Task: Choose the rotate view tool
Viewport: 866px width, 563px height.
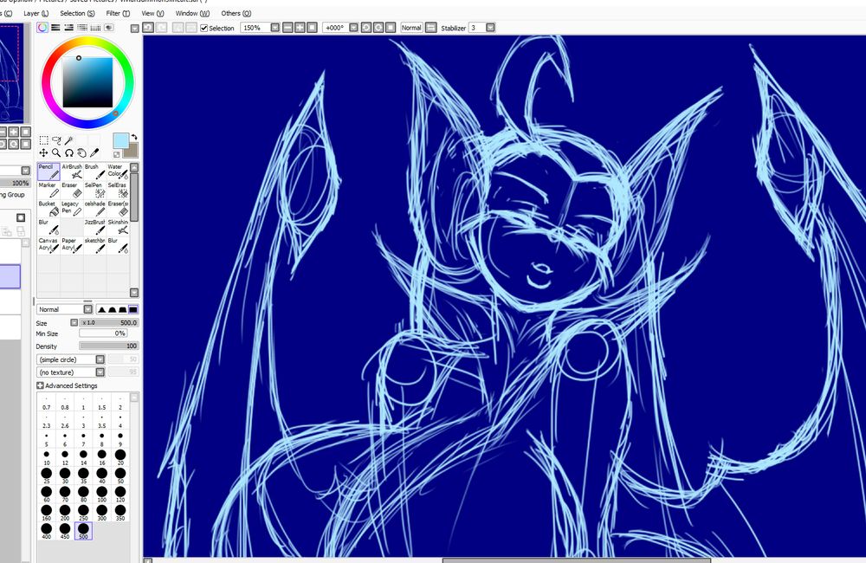Action: (69, 153)
